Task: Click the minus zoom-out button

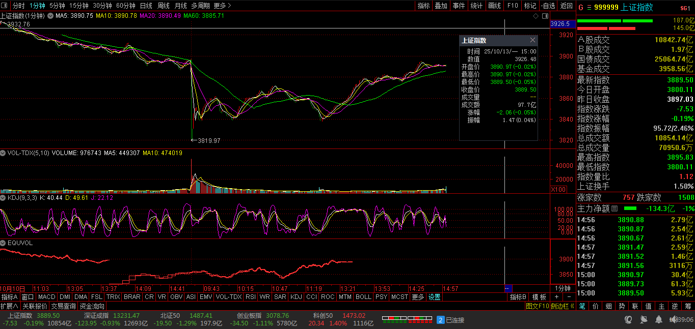Action: [568, 297]
